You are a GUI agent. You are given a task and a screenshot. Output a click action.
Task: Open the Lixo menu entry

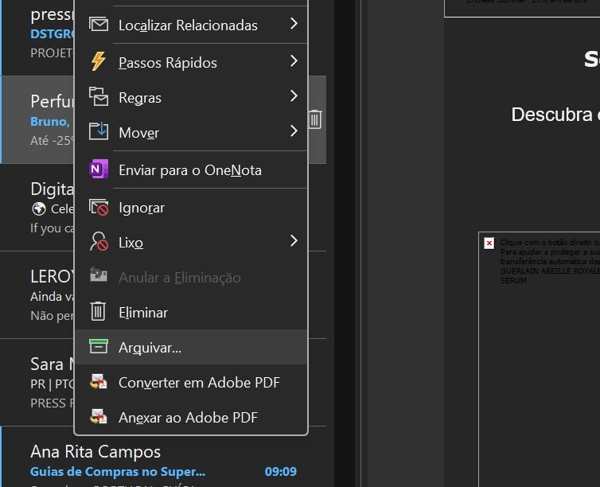click(191, 242)
